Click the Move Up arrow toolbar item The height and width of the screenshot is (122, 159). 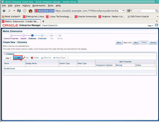pos(46,58)
